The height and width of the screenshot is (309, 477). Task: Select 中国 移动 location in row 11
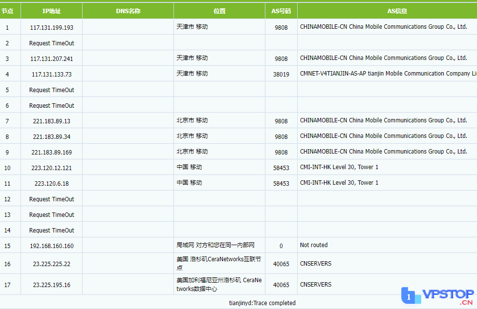tap(189, 183)
